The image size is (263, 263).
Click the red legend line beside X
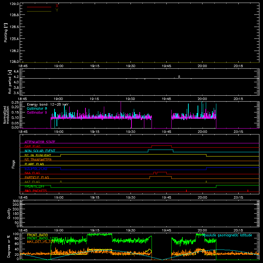[x=39, y=7]
